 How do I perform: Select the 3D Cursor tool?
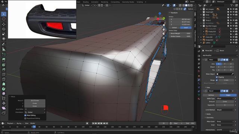pos(4,19)
